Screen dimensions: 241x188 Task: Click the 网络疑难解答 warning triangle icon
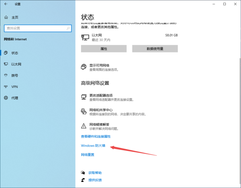pyautogui.click(x=84, y=126)
